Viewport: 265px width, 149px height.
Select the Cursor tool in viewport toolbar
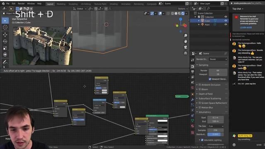click(x=5, y=27)
